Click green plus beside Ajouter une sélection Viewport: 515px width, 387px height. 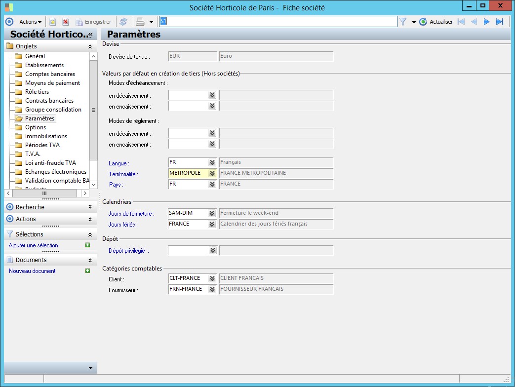pos(87,245)
